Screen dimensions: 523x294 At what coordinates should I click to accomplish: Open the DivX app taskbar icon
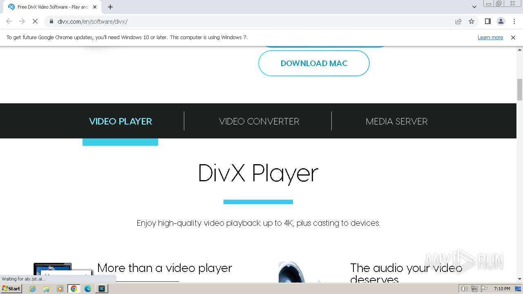(102, 289)
